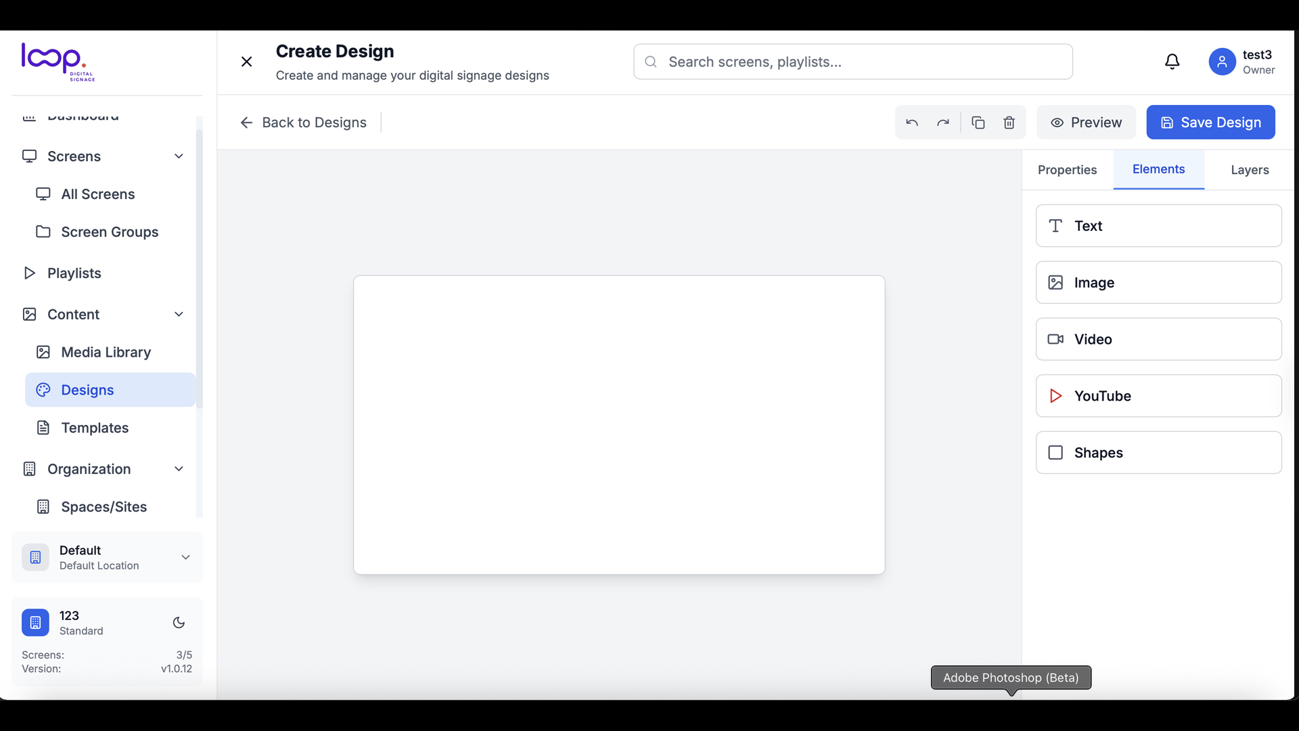The width and height of the screenshot is (1299, 731).
Task: Click the blank design canvas
Action: [x=619, y=425]
